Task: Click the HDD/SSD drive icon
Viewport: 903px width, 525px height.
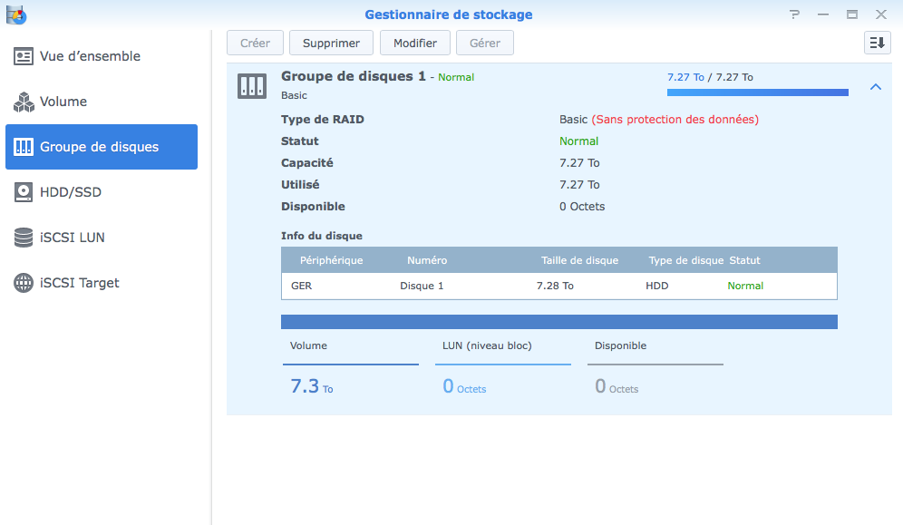Action: (24, 192)
